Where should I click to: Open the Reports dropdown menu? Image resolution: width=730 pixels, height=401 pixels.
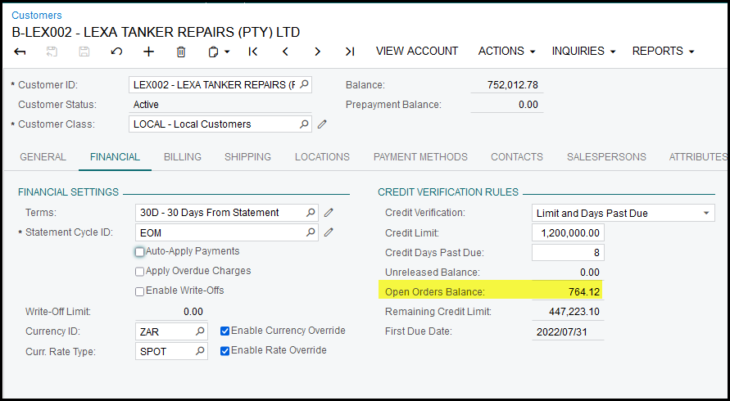pyautogui.click(x=663, y=52)
